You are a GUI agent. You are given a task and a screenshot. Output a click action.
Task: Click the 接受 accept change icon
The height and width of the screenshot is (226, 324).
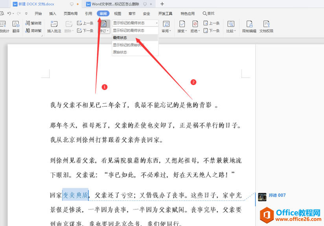coord(182,24)
